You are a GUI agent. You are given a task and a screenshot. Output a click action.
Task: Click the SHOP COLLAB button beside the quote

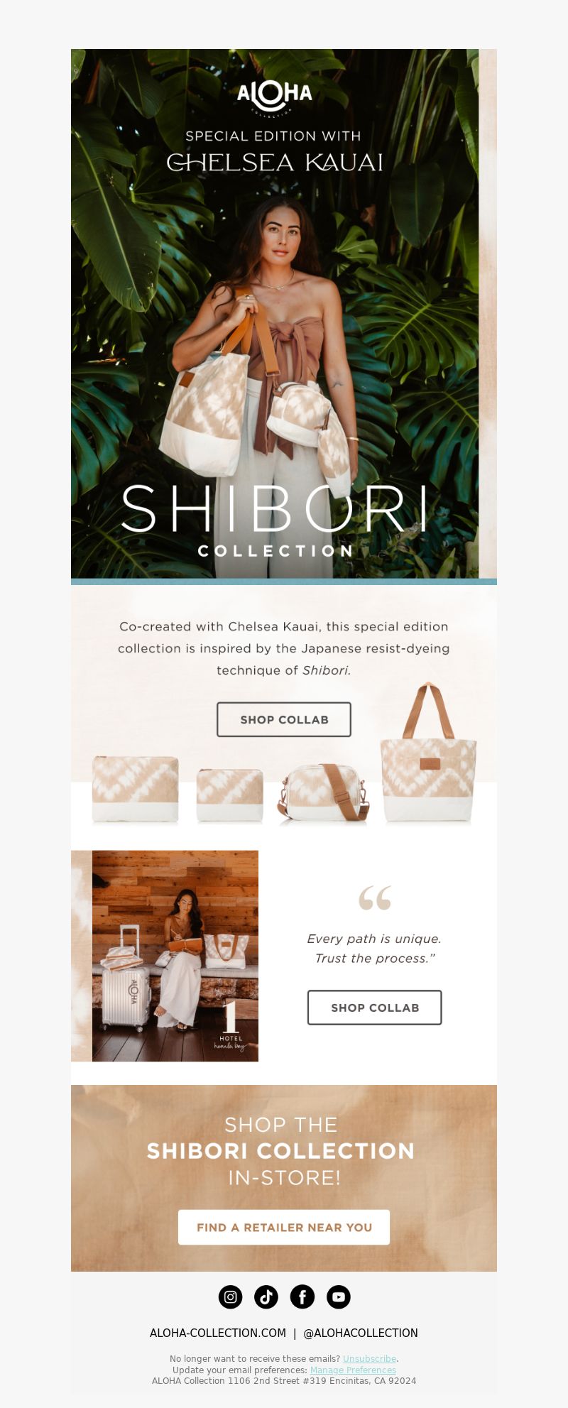tap(375, 1008)
